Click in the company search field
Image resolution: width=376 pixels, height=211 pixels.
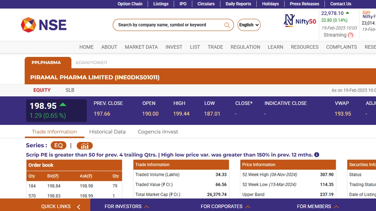(x=169, y=25)
